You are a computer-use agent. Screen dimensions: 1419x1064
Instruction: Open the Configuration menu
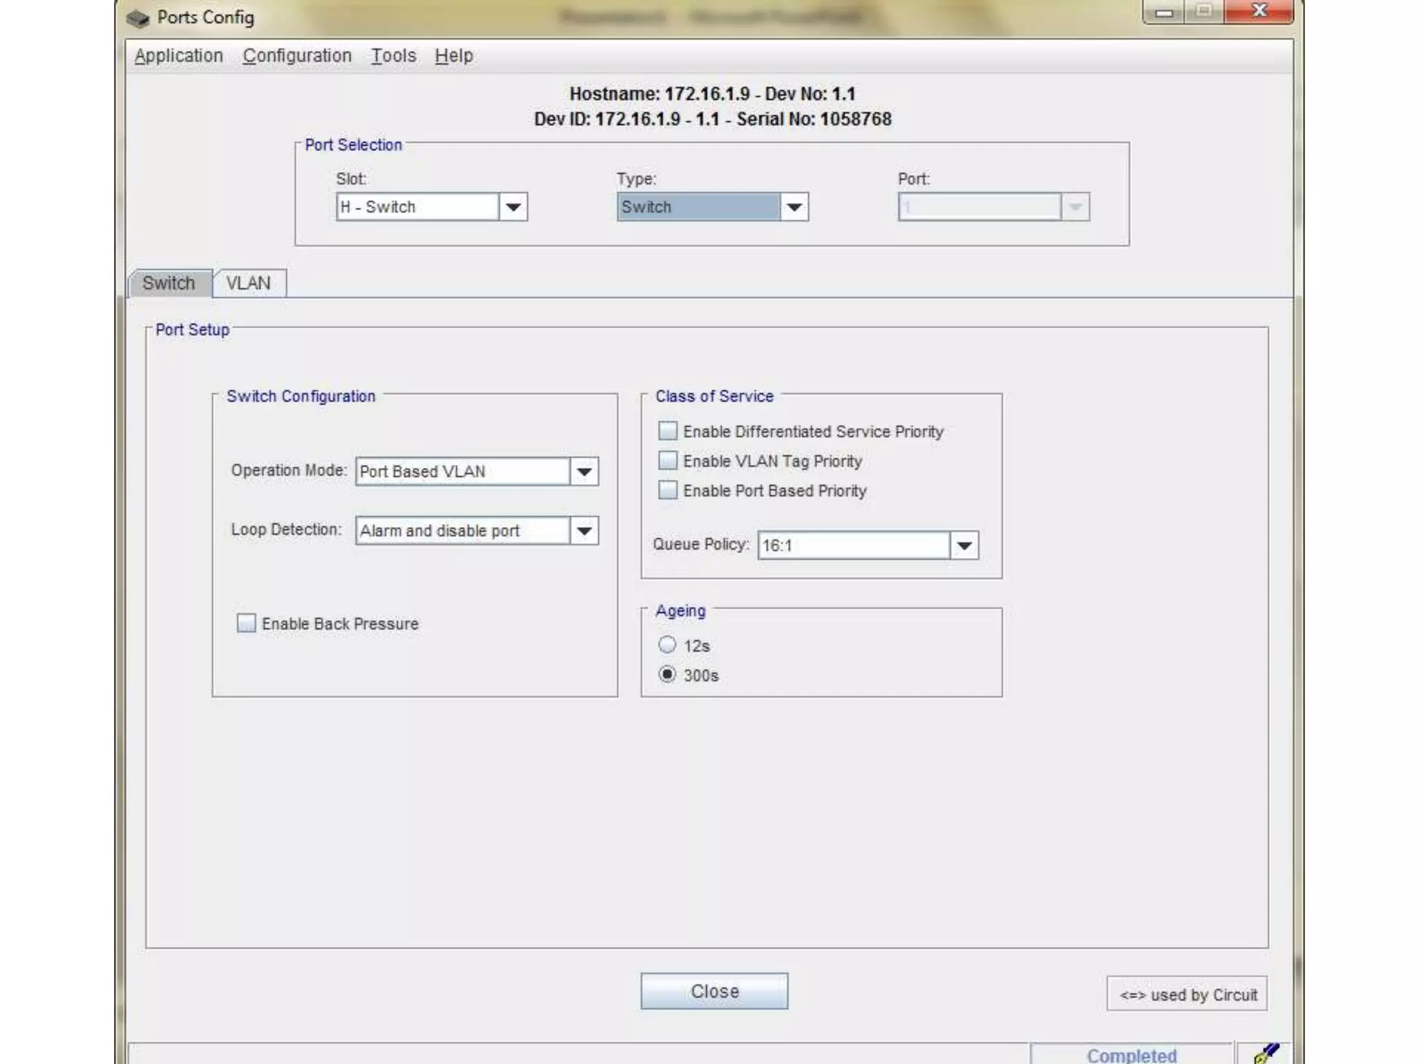[x=297, y=55]
